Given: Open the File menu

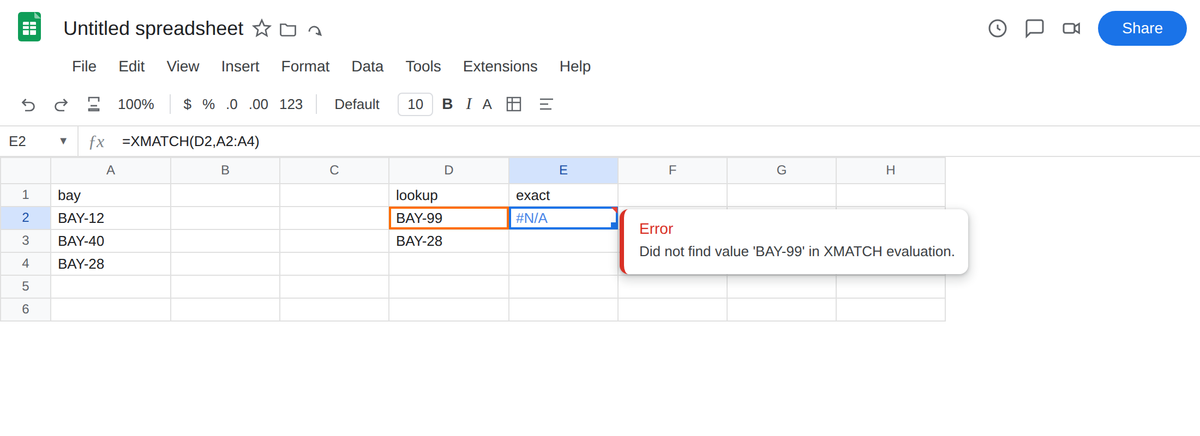Looking at the screenshot, I should point(84,66).
